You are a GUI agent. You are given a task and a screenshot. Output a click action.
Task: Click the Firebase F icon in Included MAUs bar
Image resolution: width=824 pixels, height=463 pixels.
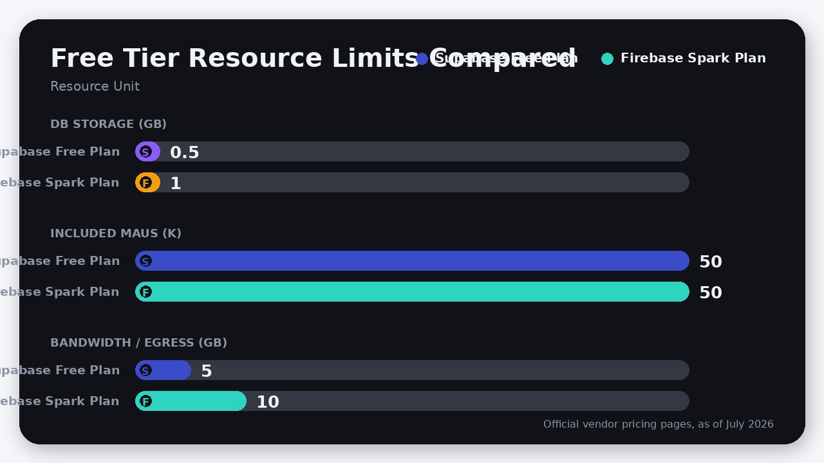145,292
